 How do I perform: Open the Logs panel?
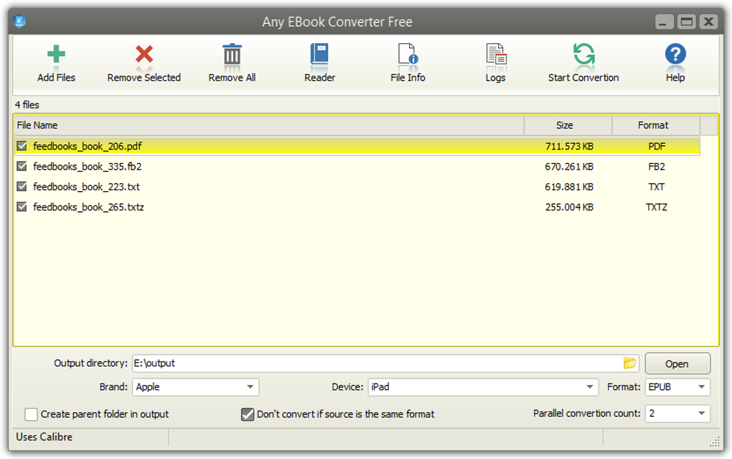pyautogui.click(x=495, y=54)
